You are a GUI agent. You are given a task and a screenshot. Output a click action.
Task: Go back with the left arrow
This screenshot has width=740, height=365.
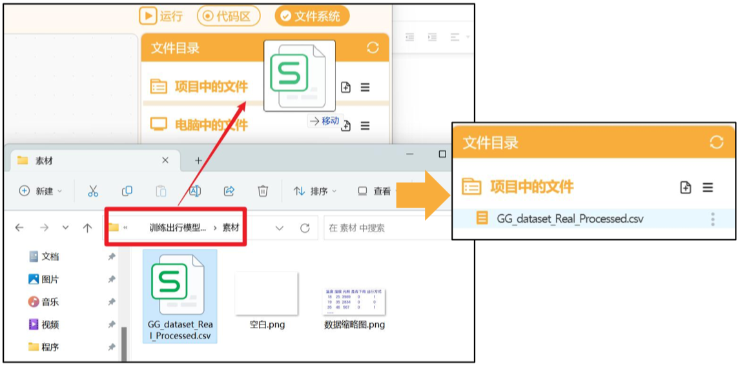[19, 228]
